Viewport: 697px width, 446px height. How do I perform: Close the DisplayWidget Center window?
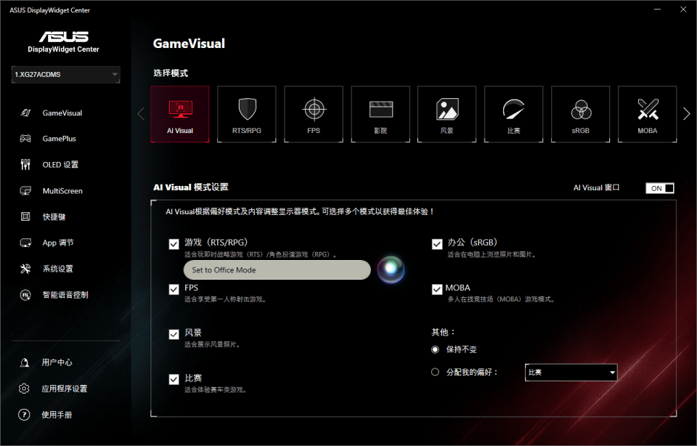pos(683,9)
